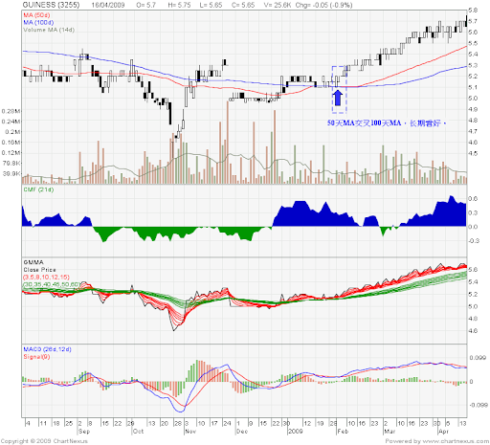The height and width of the screenshot is (445, 490).
Task: Click the GMMA indicator label
Action: (x=33, y=262)
